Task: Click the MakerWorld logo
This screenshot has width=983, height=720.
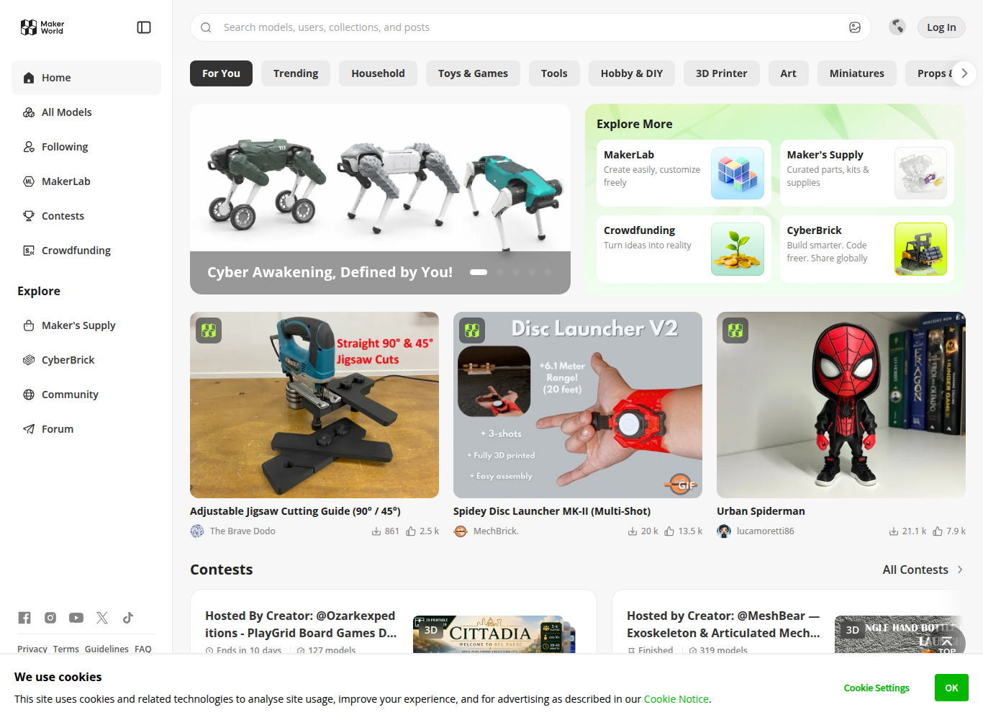Action: [42, 27]
